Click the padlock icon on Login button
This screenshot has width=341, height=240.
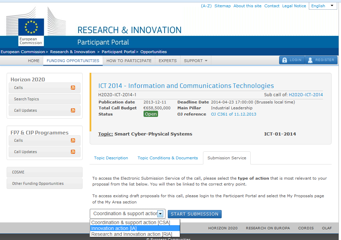coord(285,60)
